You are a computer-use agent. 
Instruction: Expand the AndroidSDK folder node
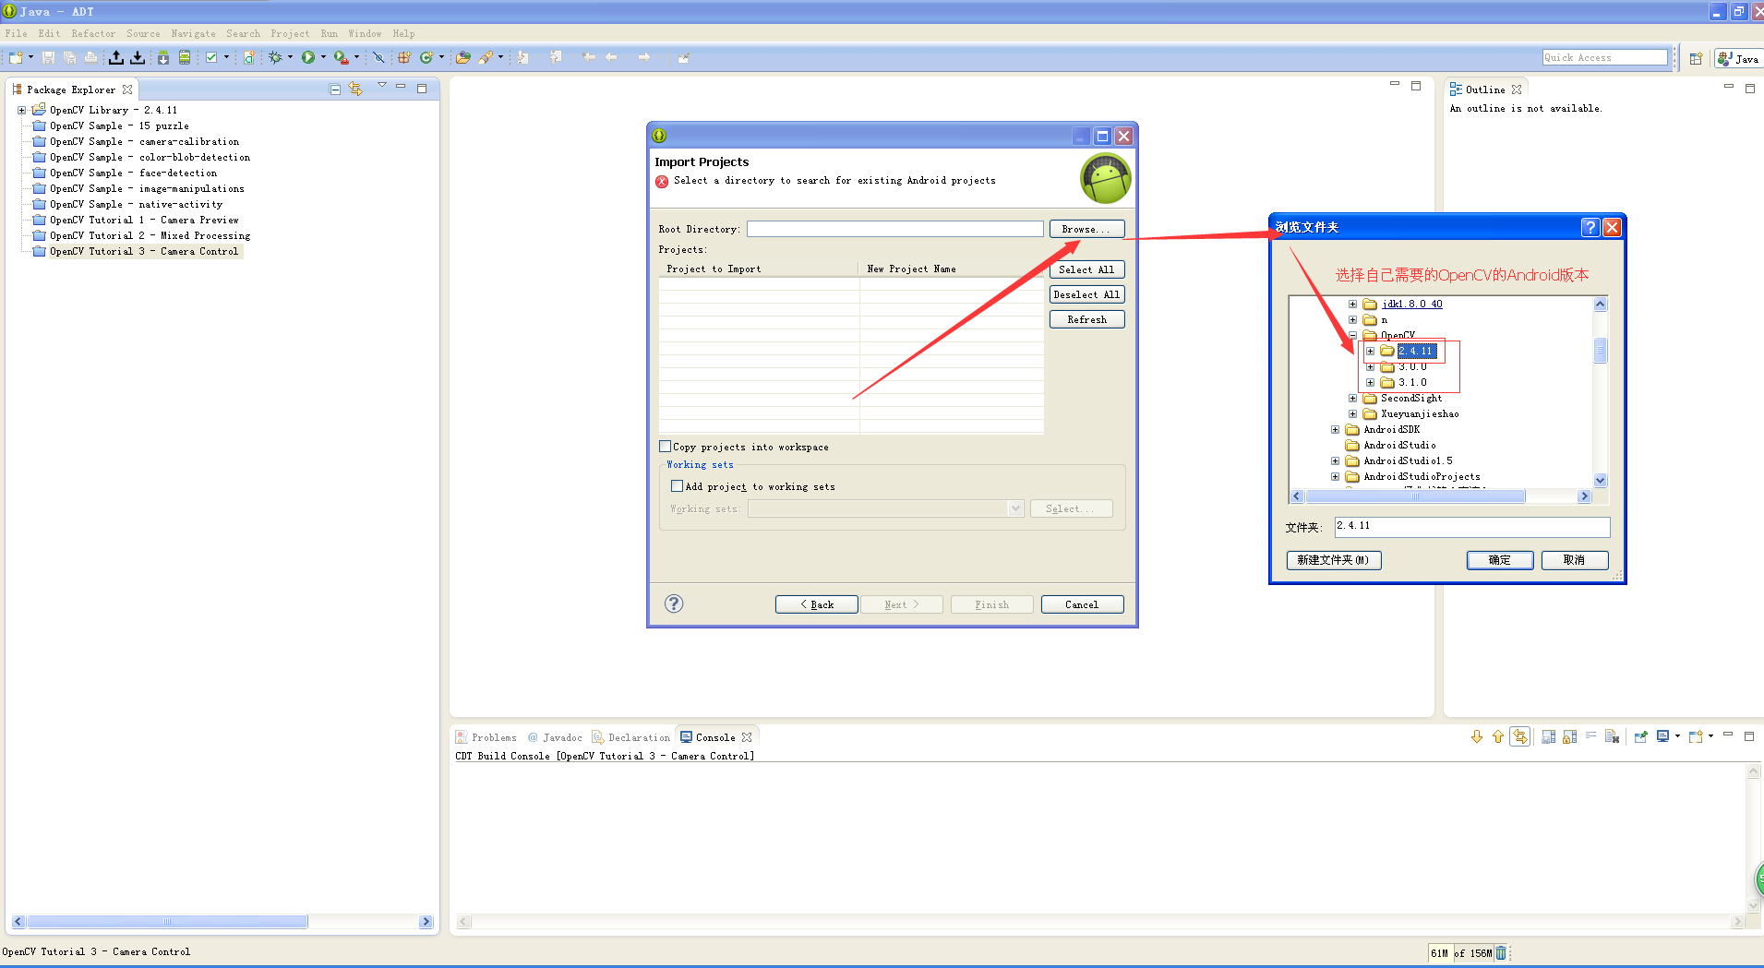coord(1335,429)
